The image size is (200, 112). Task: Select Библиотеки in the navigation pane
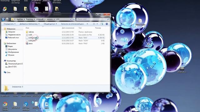[x=11, y=44]
